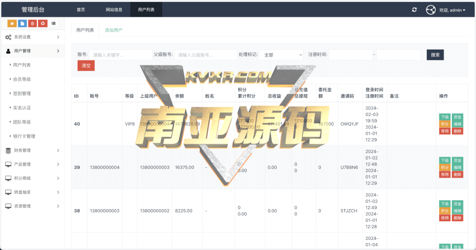The image size is (476, 250).
Task: Focus the 父级账号 input field
Action: point(205,55)
